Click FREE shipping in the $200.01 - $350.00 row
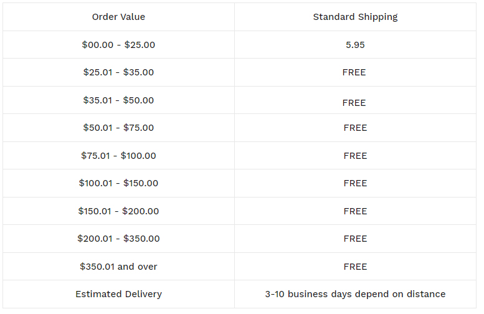Viewport: 484px width, 314px height. [355, 239]
